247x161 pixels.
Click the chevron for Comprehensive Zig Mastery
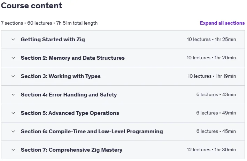[x=13, y=150]
